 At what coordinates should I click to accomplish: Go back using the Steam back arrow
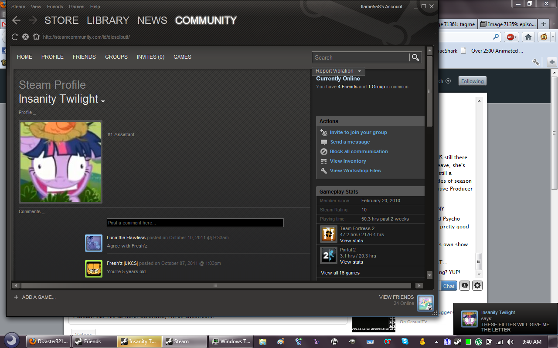point(16,20)
